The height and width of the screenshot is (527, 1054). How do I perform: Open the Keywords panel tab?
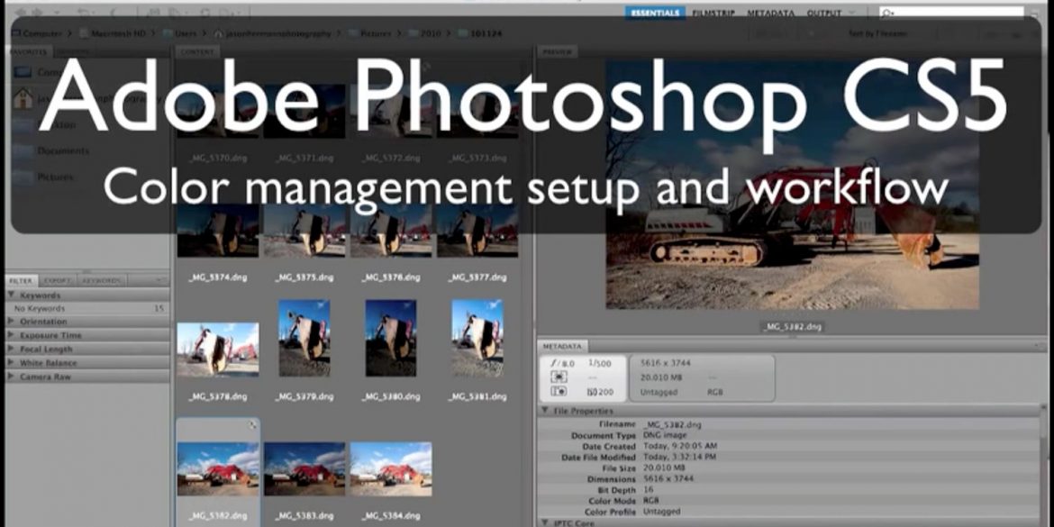pyautogui.click(x=102, y=280)
